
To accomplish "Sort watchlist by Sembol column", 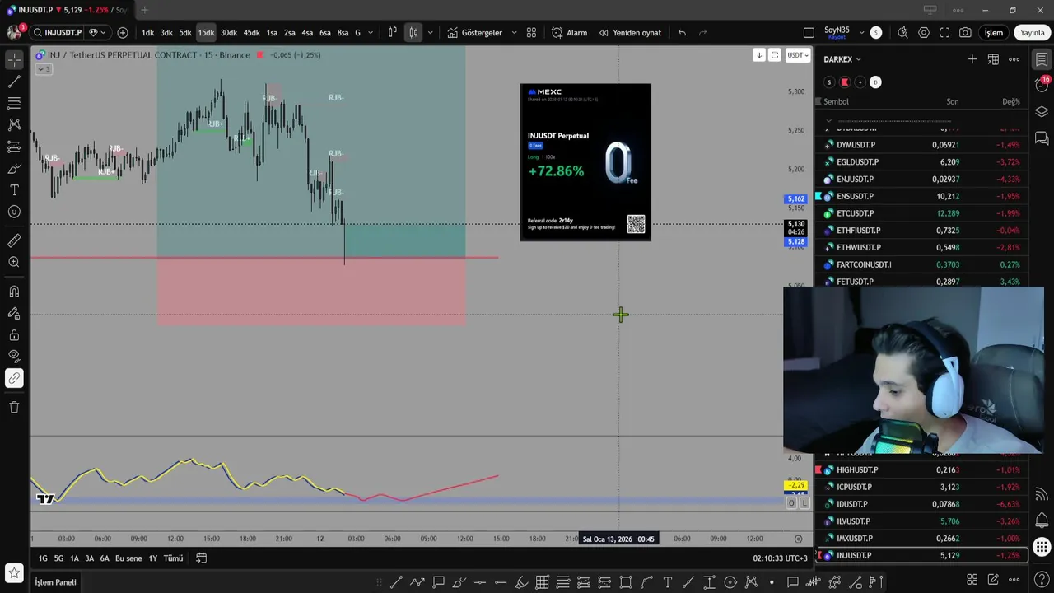I will click(836, 101).
